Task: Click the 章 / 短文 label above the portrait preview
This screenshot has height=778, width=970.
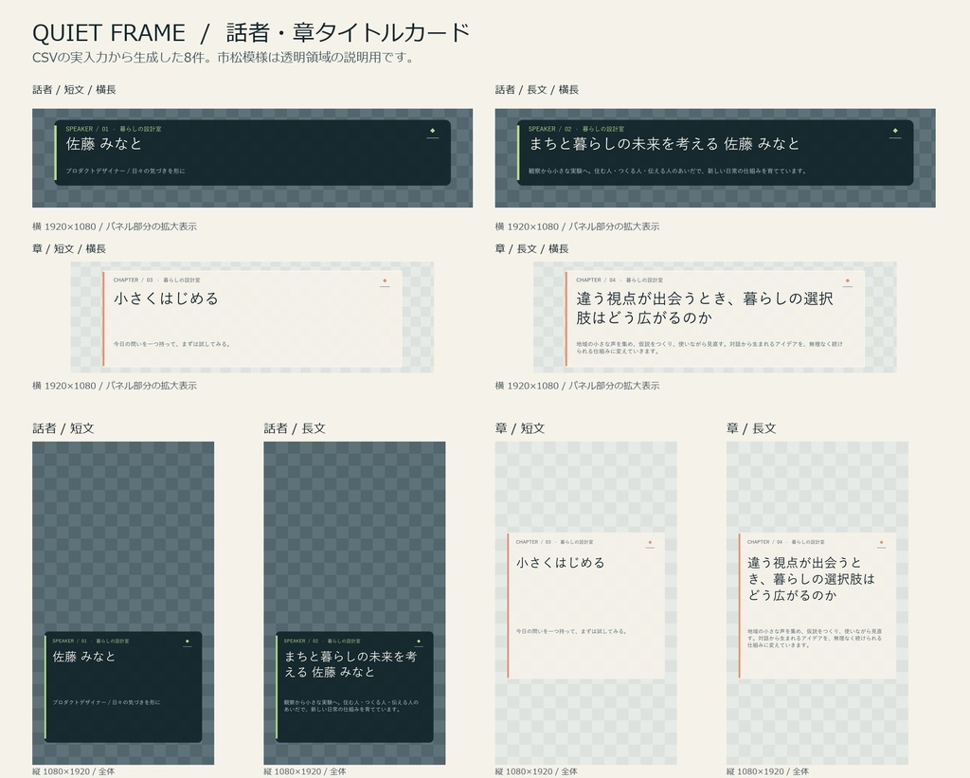Action: click(x=520, y=428)
